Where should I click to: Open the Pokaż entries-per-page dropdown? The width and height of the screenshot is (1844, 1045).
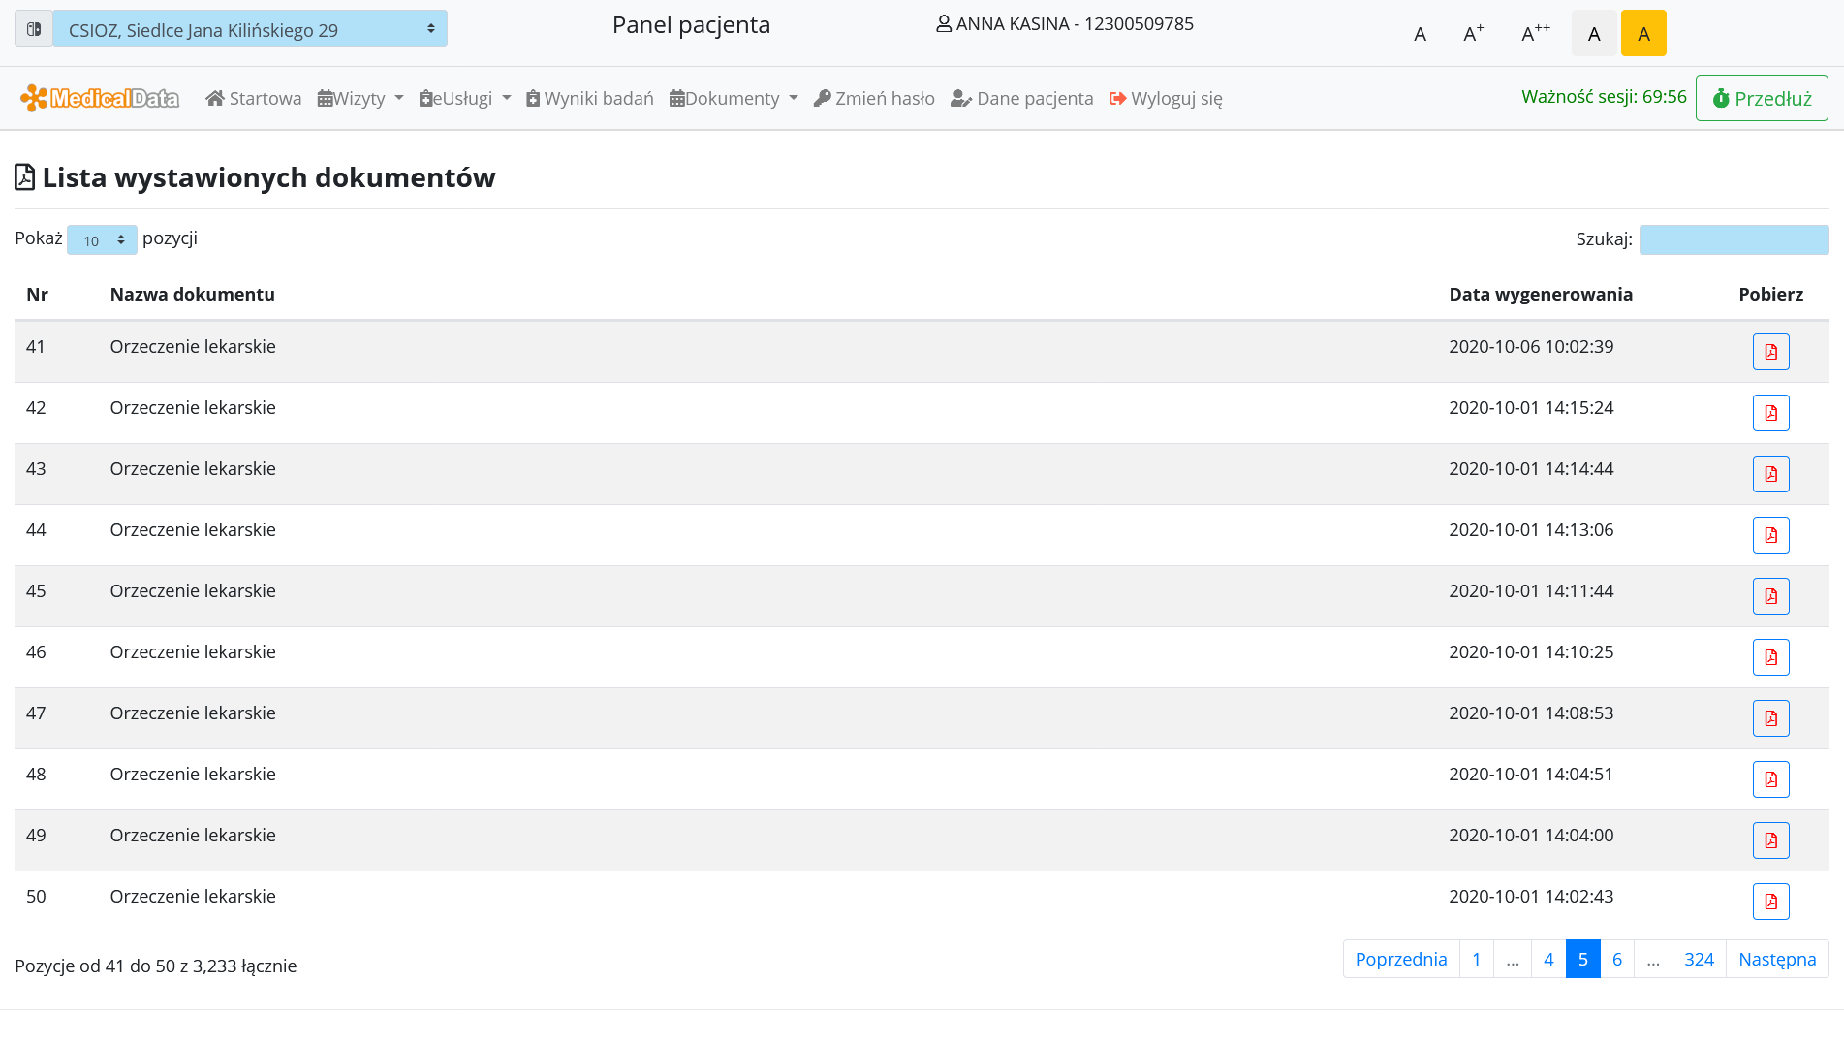tap(102, 240)
